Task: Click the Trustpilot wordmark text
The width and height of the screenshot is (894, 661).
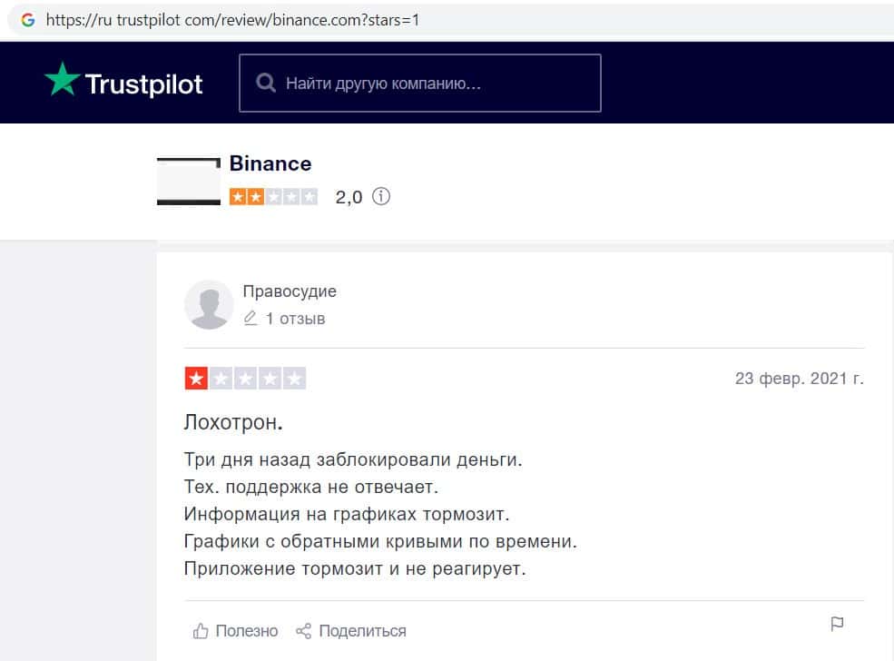Action: pyautogui.click(x=143, y=84)
